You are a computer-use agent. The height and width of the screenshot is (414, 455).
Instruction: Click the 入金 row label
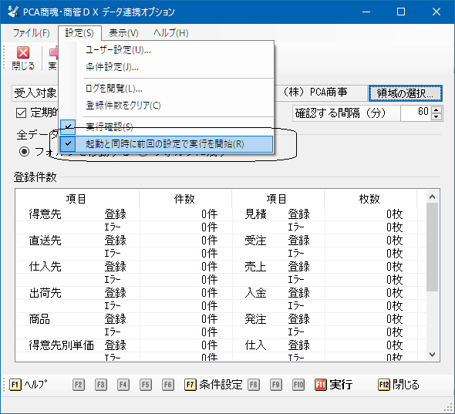[255, 293]
